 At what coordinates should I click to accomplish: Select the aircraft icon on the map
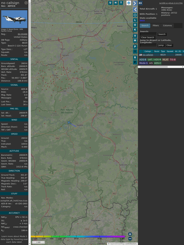tap(69, 122)
